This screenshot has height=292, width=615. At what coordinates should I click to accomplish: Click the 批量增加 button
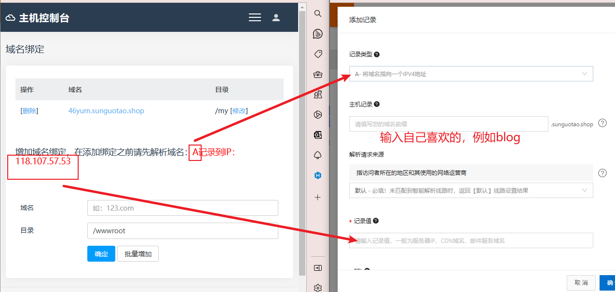coord(138,254)
